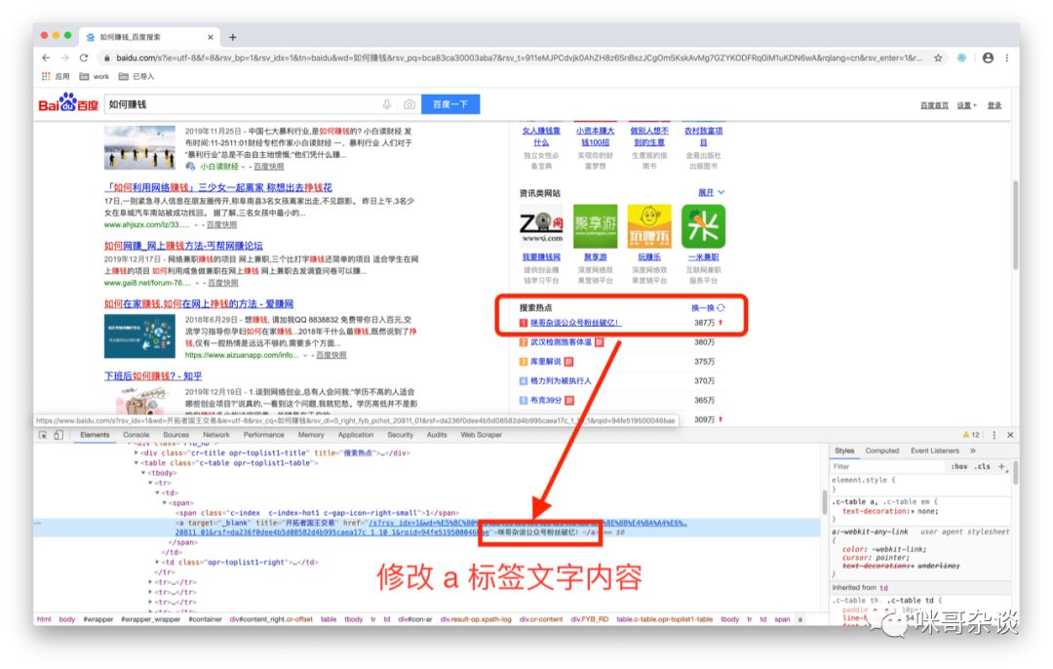
Task: Collapse the table c-table opr-toplist1-table node
Action: point(136,463)
